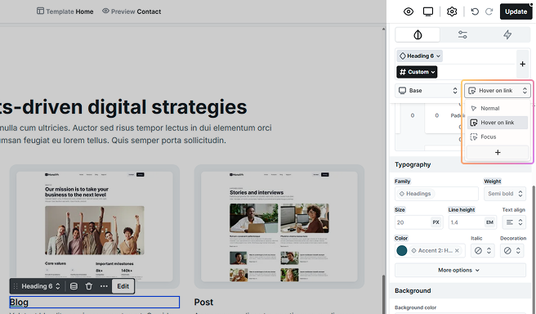Click the Update button

(516, 11)
